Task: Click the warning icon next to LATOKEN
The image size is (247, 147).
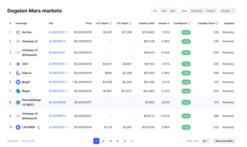Action: 39,128
